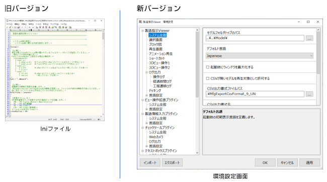This screenshot has width=327, height=182.
Task: Expand 言語設定 under チェックツールプラグイン
Action: pos(146,146)
